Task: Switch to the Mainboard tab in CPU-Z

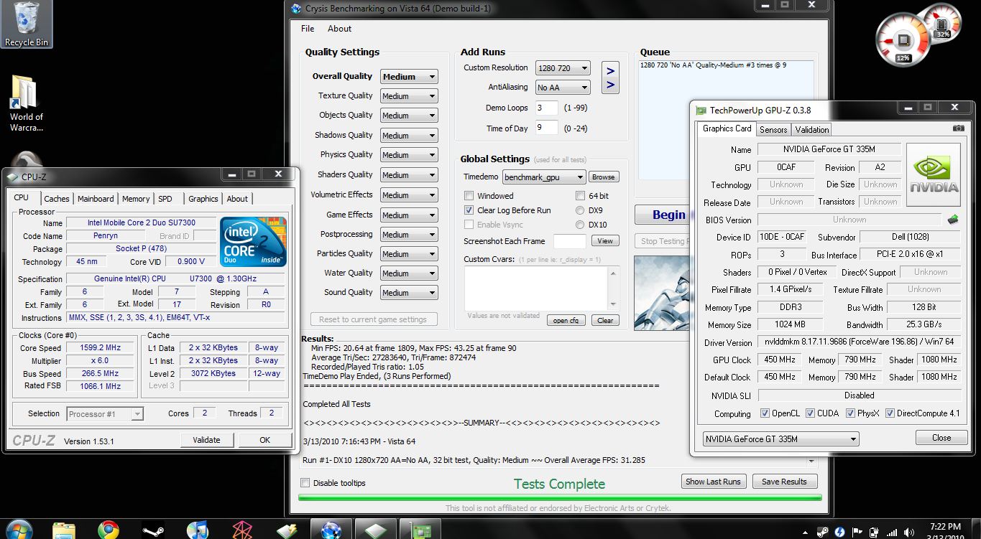Action: click(x=96, y=199)
